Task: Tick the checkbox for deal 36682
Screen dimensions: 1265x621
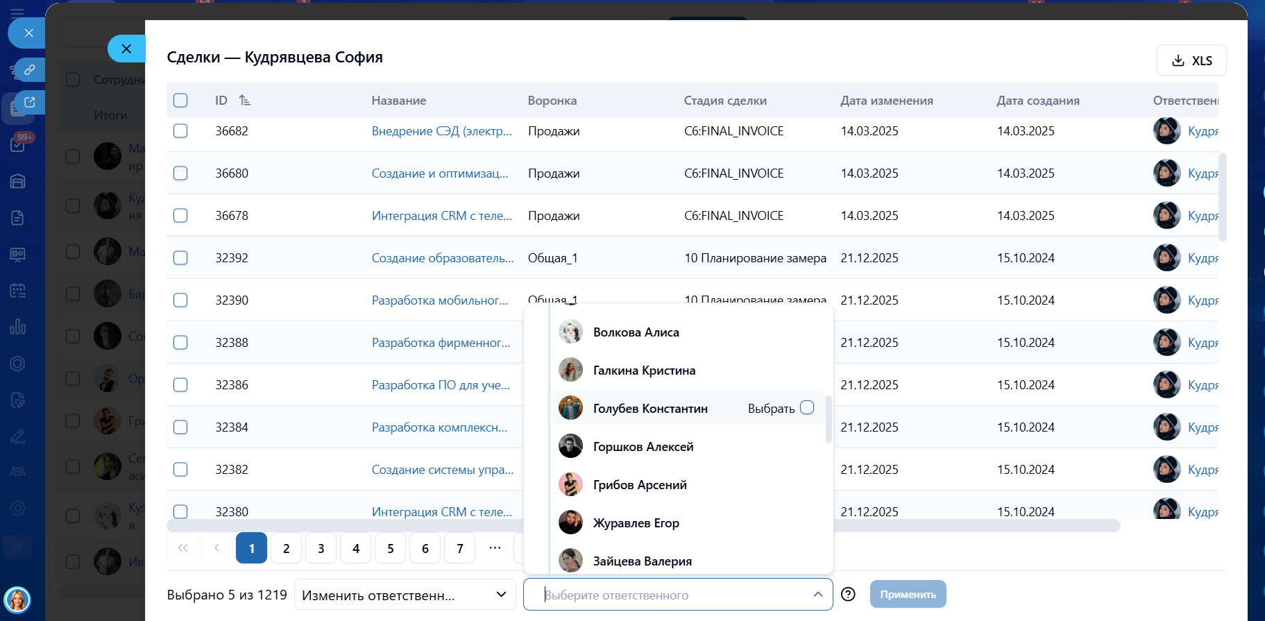Action: [x=180, y=131]
